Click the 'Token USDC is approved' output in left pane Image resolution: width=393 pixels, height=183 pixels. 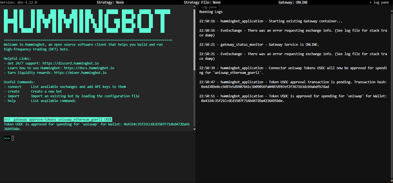pos(97,127)
